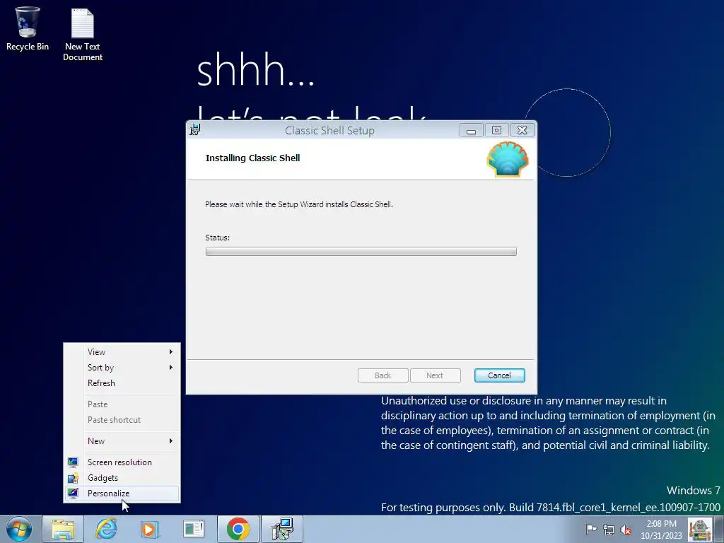This screenshot has height=543, width=724.
Task: Click the disabled Next button
Action: tap(435, 375)
